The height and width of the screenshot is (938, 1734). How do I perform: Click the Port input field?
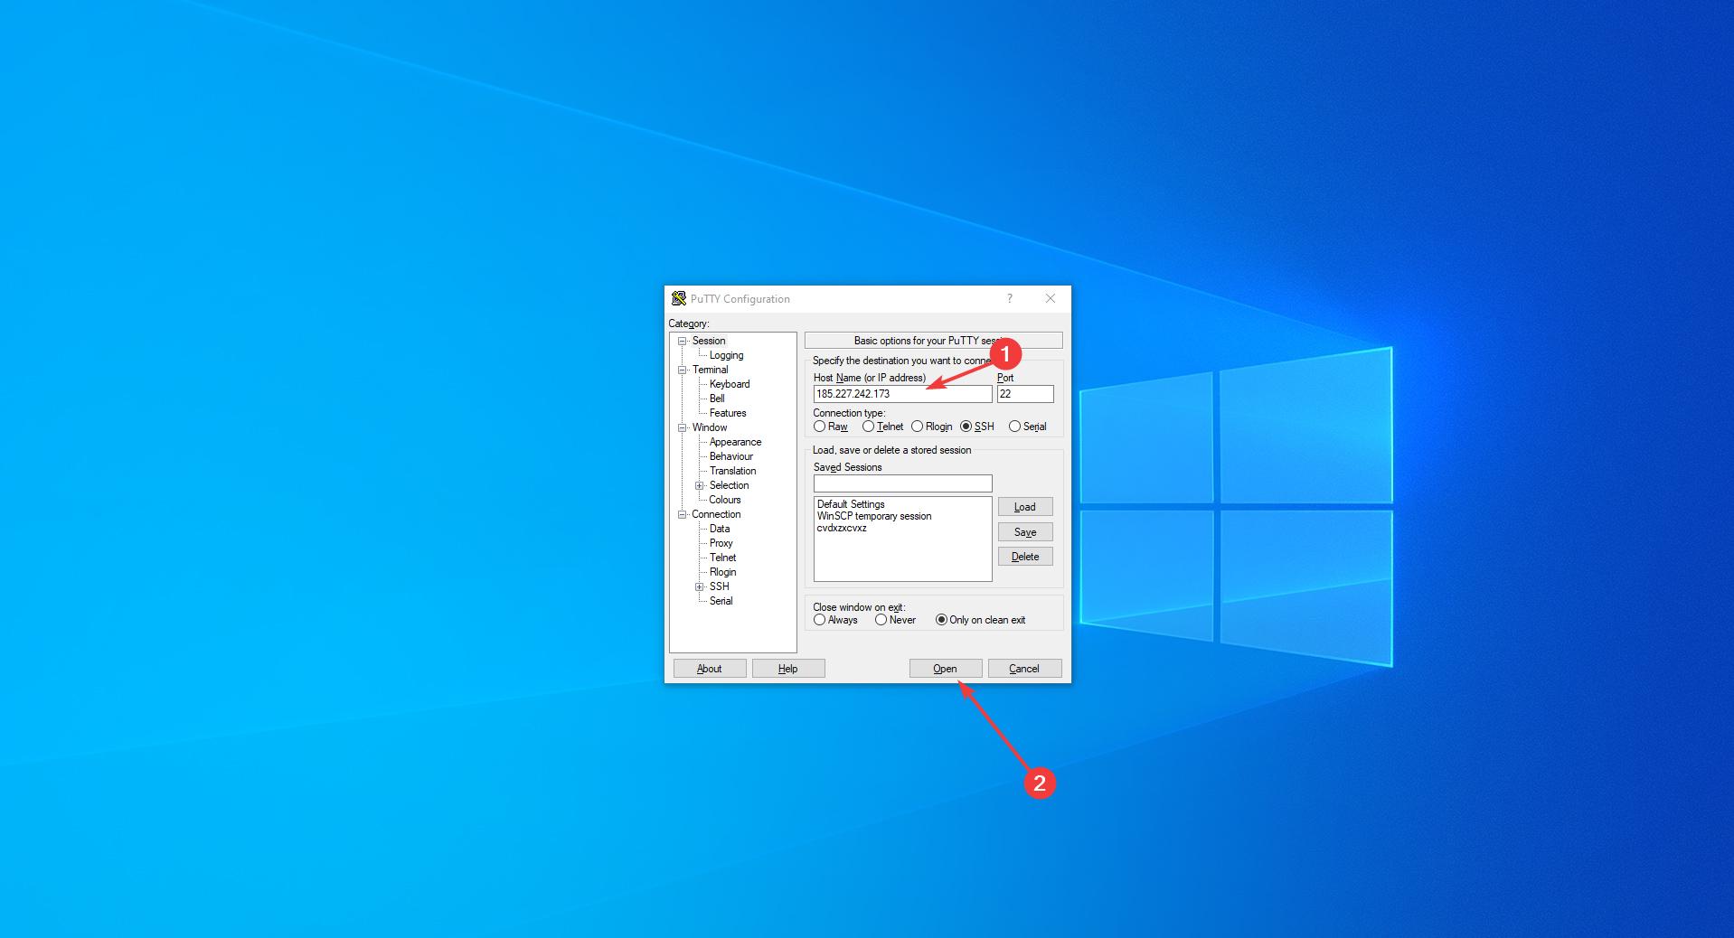click(x=1025, y=394)
